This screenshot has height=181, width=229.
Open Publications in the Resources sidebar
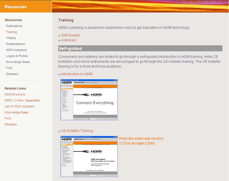tap(14, 26)
